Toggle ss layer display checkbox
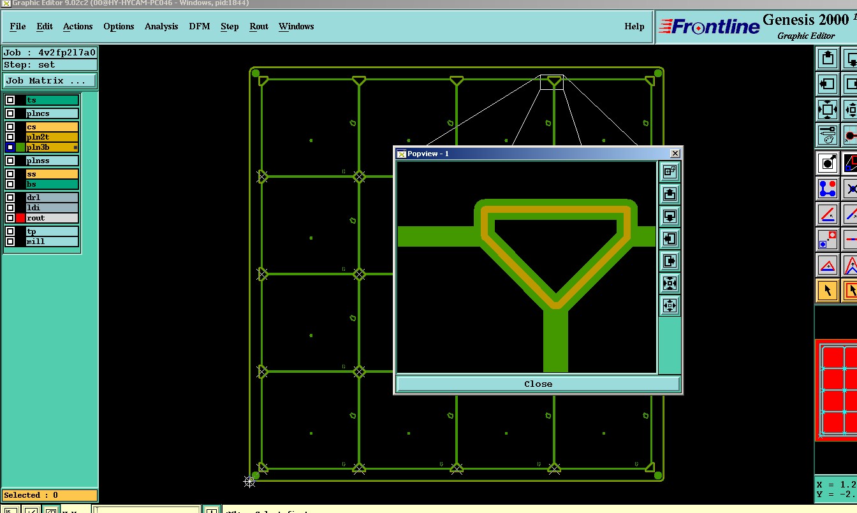This screenshot has width=857, height=513. (x=10, y=174)
